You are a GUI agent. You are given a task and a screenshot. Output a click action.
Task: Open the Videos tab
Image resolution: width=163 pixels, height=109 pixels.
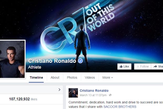(x=90, y=78)
